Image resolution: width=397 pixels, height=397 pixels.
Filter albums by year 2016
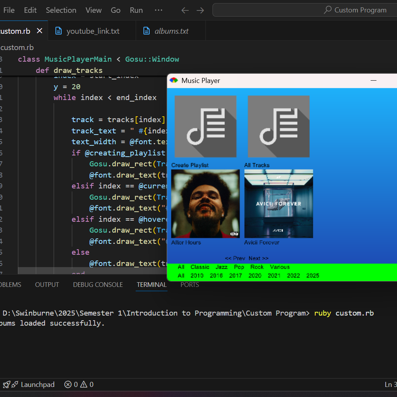216,276
